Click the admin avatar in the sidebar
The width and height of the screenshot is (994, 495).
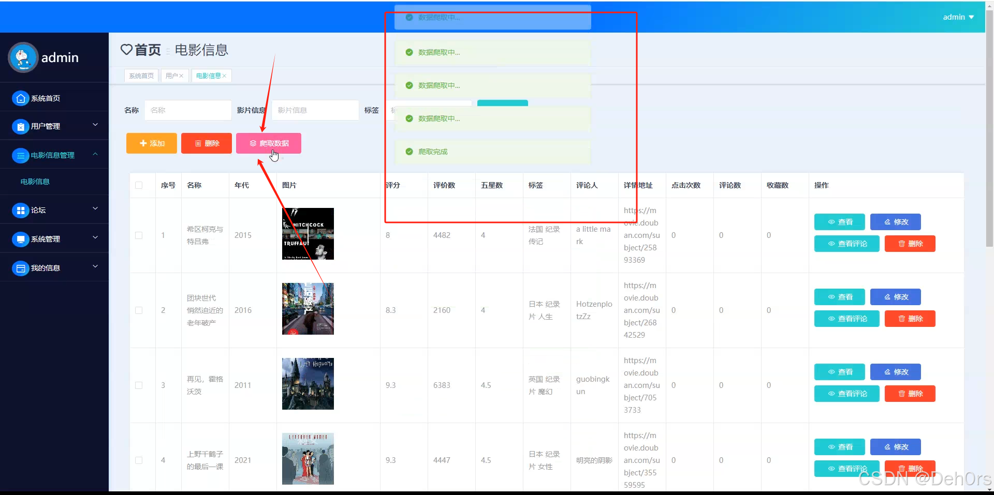[x=23, y=57]
